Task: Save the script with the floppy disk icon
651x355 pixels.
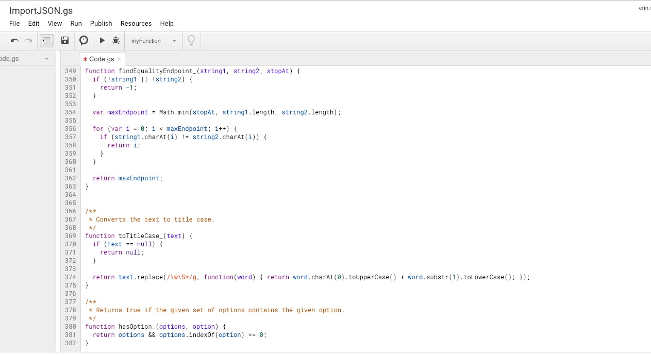Action: [x=65, y=41]
